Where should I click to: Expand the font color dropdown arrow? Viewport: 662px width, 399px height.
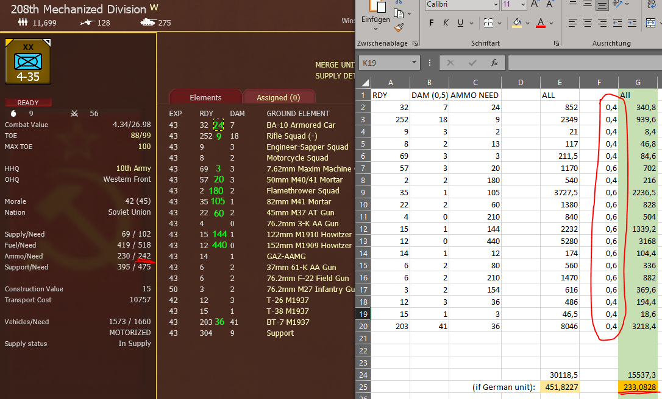[x=552, y=23]
